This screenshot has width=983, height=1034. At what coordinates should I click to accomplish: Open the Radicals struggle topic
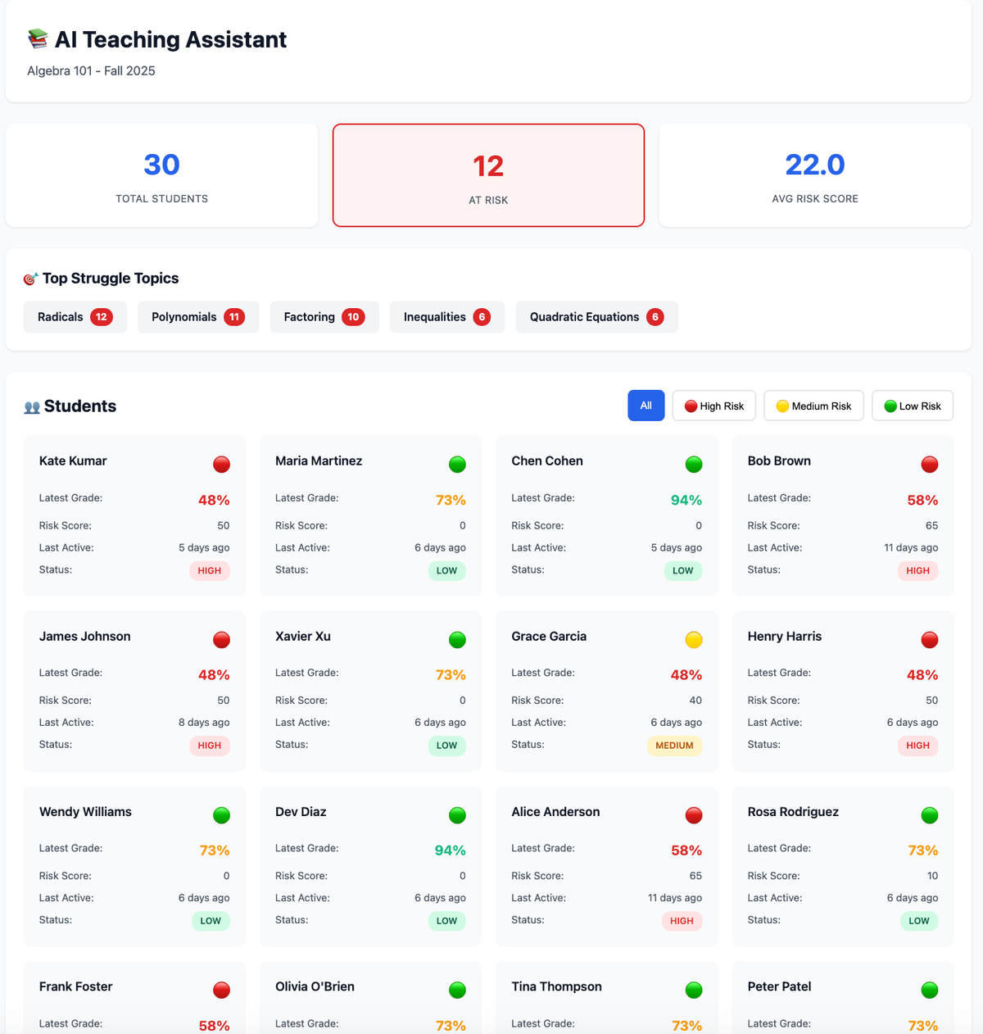pos(75,317)
